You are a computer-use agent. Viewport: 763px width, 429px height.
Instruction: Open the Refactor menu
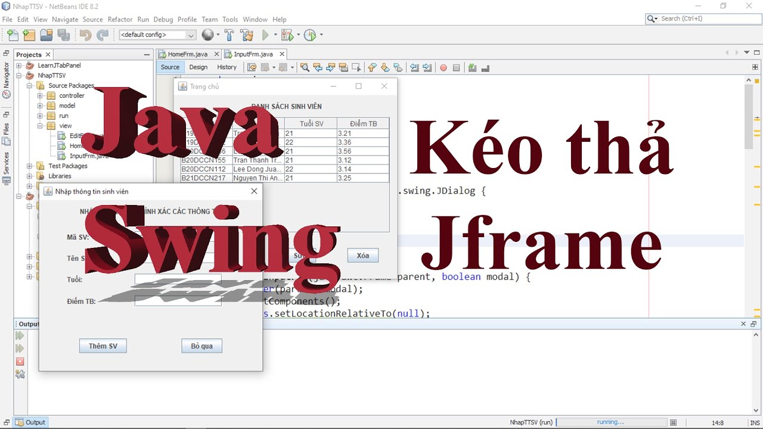[x=120, y=19]
